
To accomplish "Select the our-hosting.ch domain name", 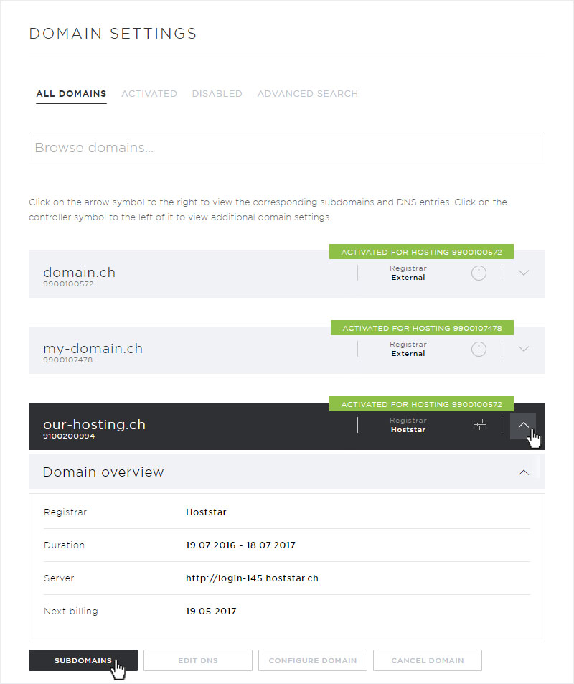I will [x=94, y=424].
